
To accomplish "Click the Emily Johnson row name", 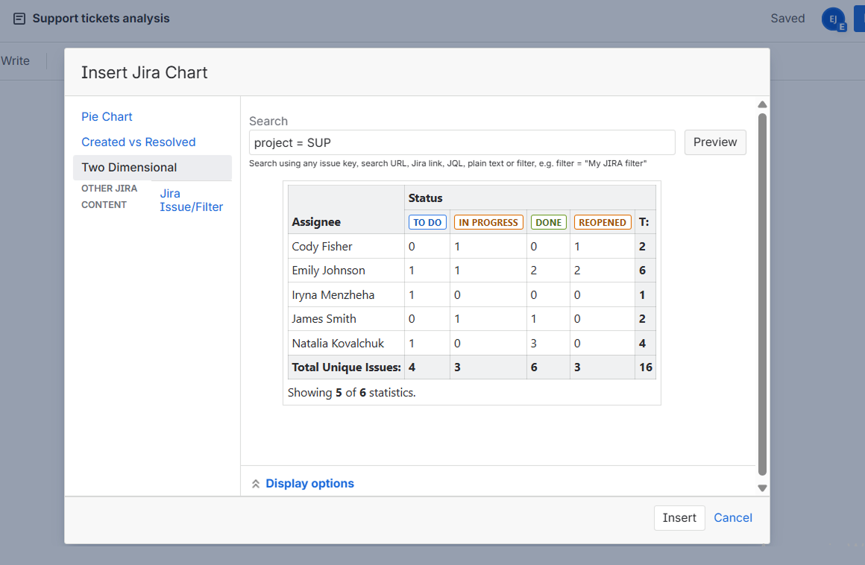I will [x=328, y=271].
